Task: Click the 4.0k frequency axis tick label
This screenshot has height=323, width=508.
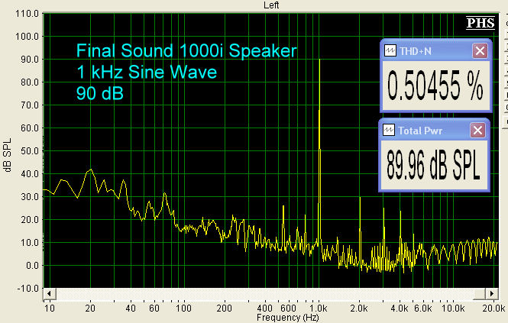Action: tap(400, 308)
